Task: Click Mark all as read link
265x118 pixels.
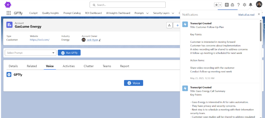Action: click(x=246, y=15)
